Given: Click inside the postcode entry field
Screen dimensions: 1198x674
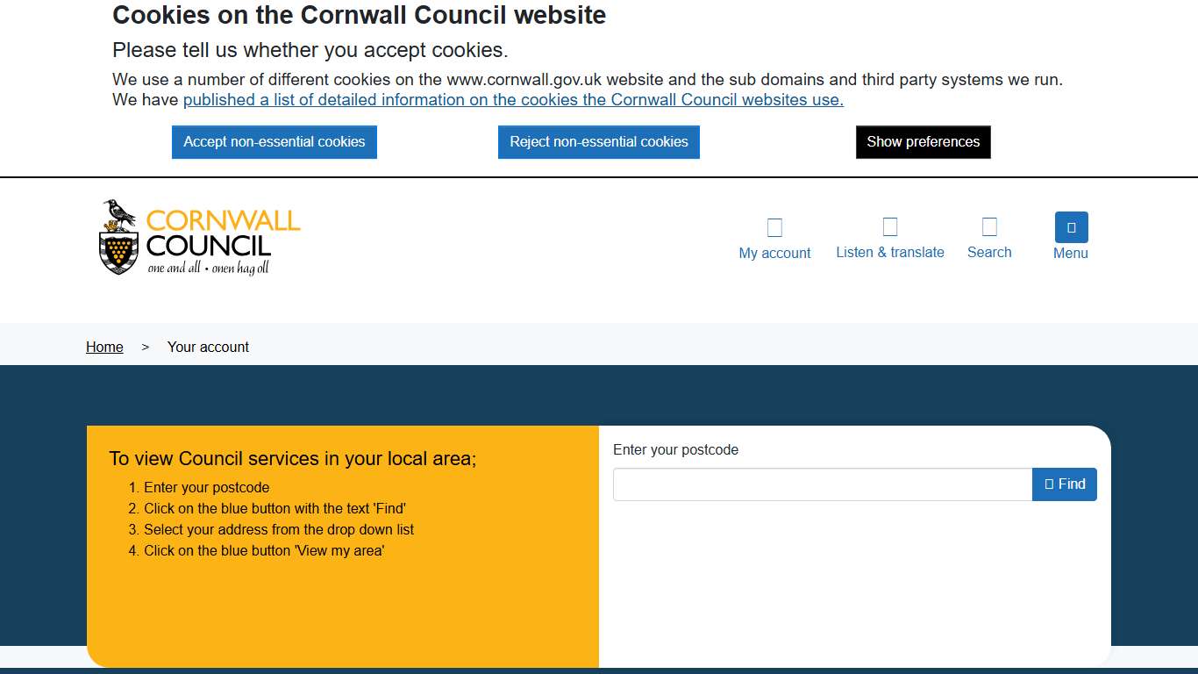Looking at the screenshot, I should pos(823,484).
